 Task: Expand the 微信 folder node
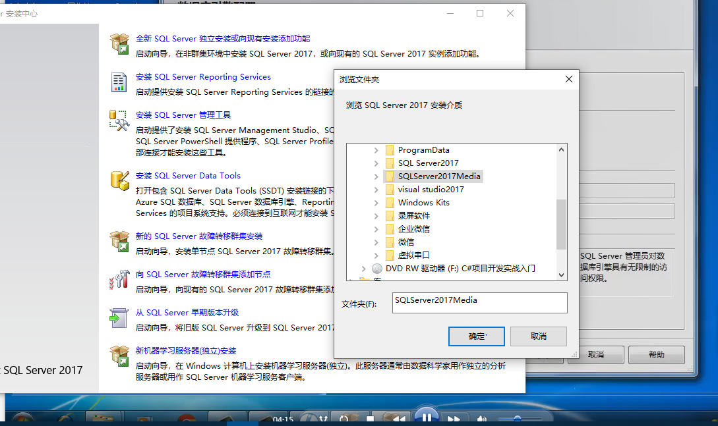click(x=376, y=242)
